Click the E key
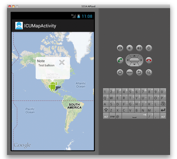 coord(118,97)
